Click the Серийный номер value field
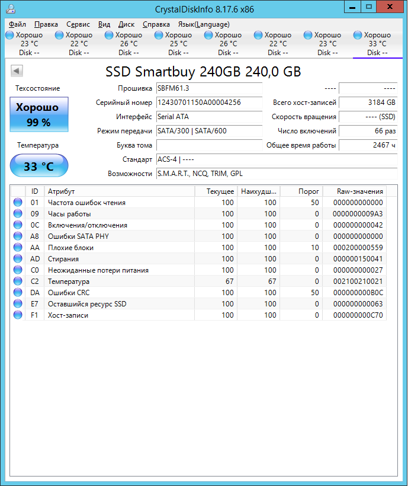The height and width of the screenshot is (486, 408). [208, 103]
